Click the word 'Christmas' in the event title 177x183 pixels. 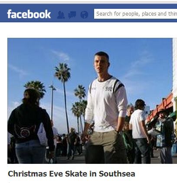(27, 174)
